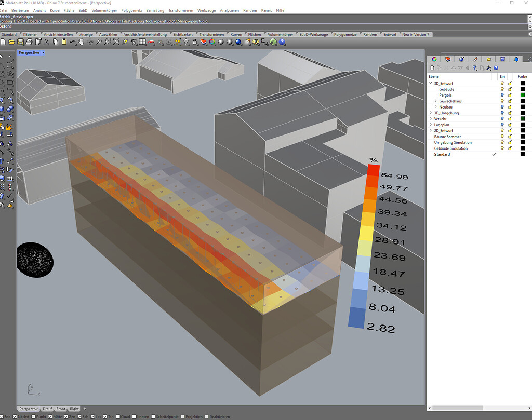Click the blue Help question mark icon
532x420 pixels.
(x=282, y=43)
